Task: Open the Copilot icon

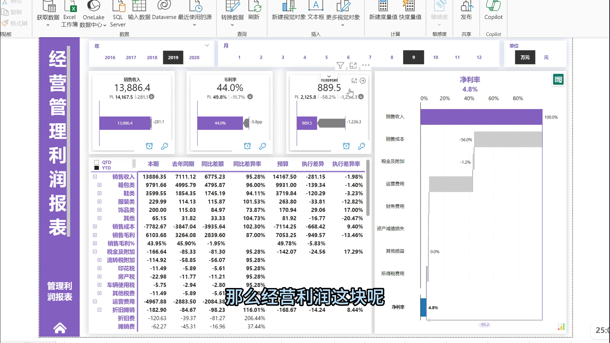Action: (x=493, y=6)
